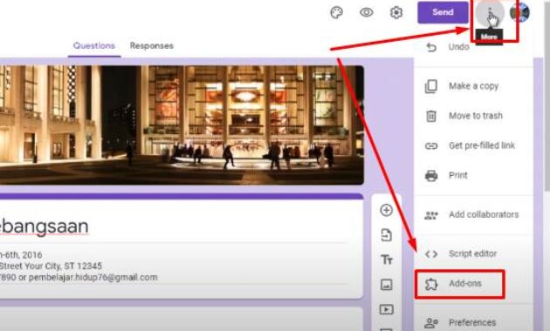This screenshot has height=331, width=550.
Task: Click the Send button
Action: [x=443, y=12]
